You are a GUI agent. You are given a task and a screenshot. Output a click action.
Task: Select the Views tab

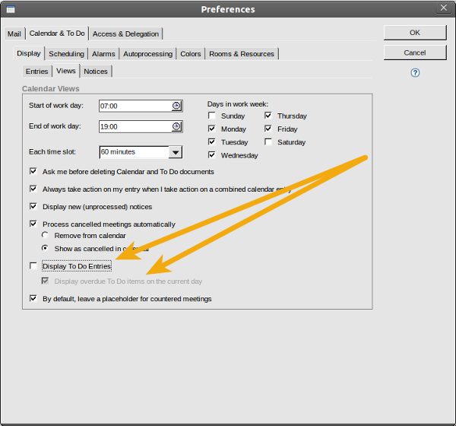[x=66, y=71]
